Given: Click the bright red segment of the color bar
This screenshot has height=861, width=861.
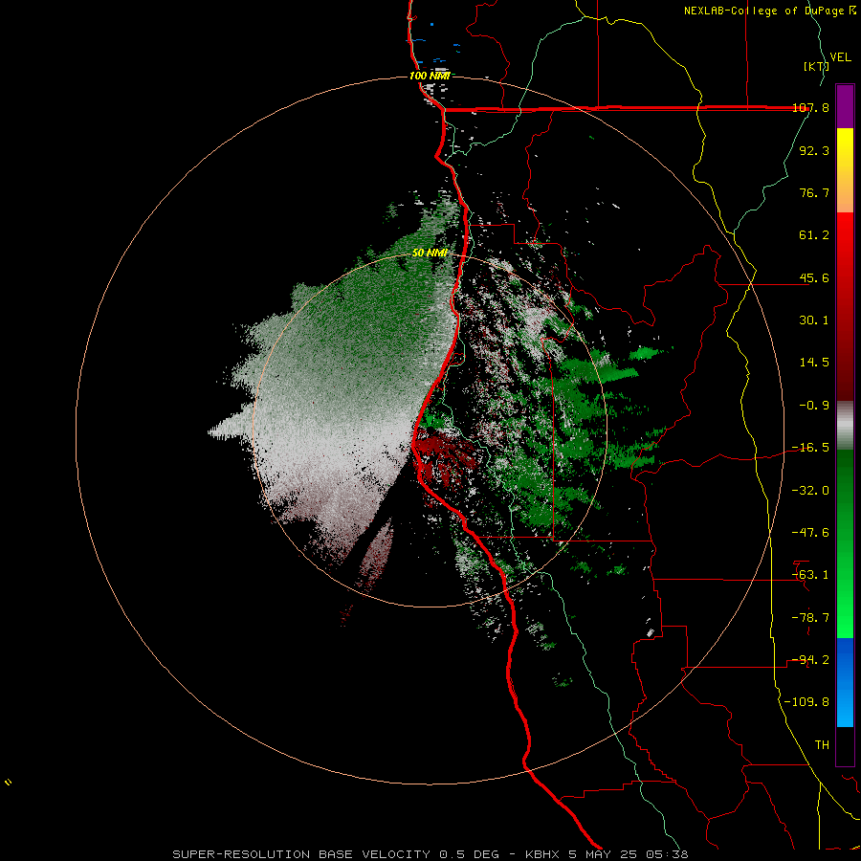Looking at the screenshot, I should pyautogui.click(x=845, y=244).
